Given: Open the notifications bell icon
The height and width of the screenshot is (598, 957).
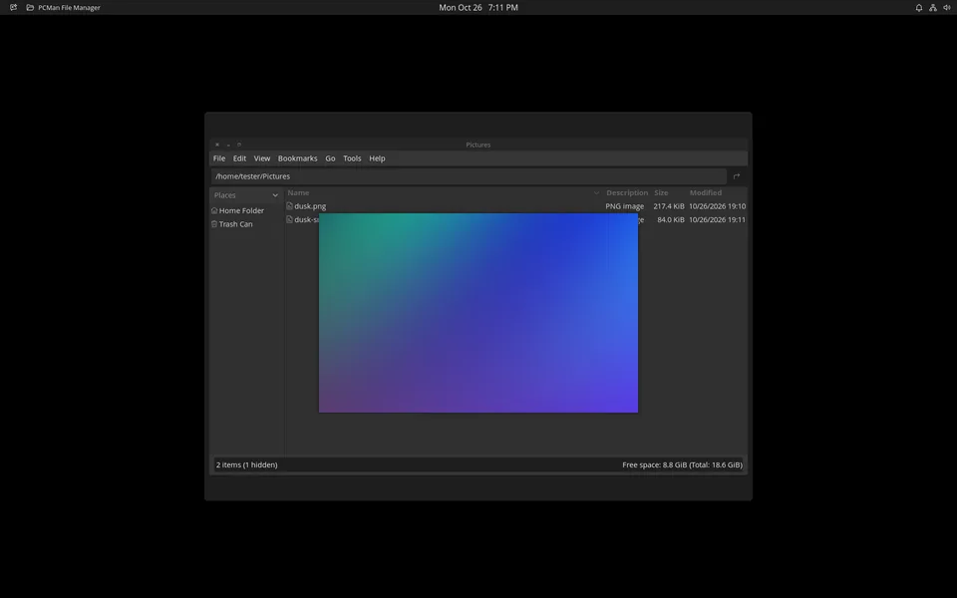Looking at the screenshot, I should pos(918,7).
